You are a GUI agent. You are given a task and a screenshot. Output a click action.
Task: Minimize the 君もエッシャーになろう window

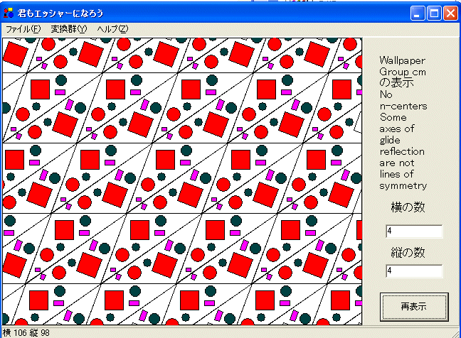418,13
